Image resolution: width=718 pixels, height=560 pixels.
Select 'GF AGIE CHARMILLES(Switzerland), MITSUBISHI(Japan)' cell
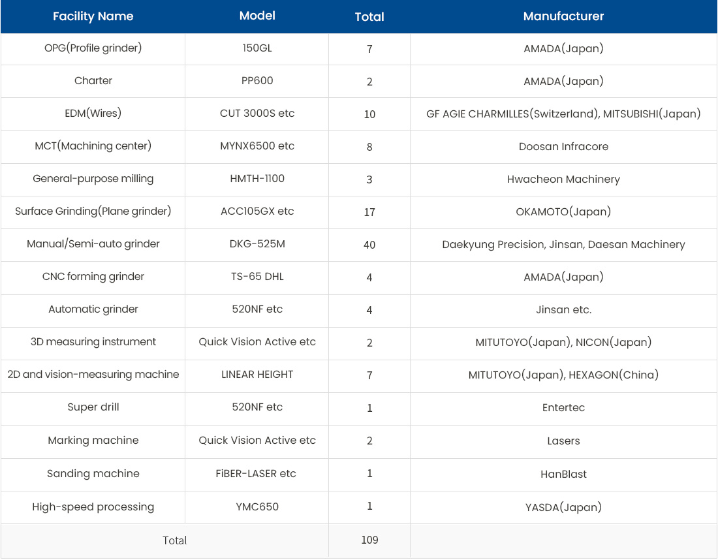pos(563,114)
